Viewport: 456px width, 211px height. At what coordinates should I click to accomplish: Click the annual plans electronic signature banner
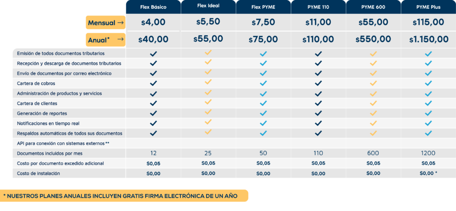click(124, 196)
